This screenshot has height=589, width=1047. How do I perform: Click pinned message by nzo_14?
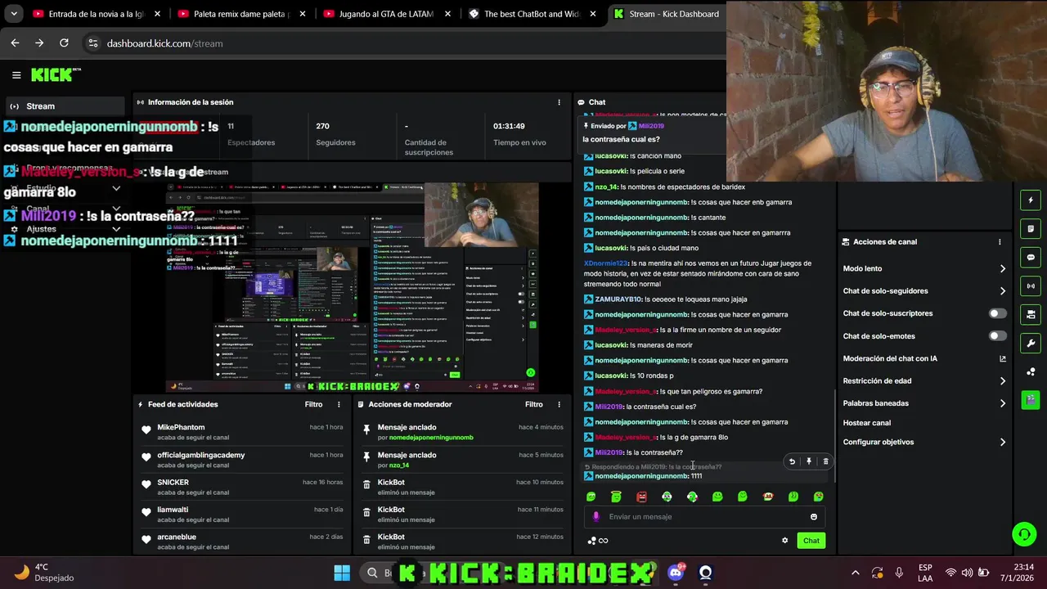pos(462,460)
